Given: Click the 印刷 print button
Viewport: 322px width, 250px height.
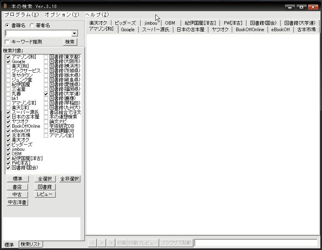Looking at the screenshot, I should (122, 243).
